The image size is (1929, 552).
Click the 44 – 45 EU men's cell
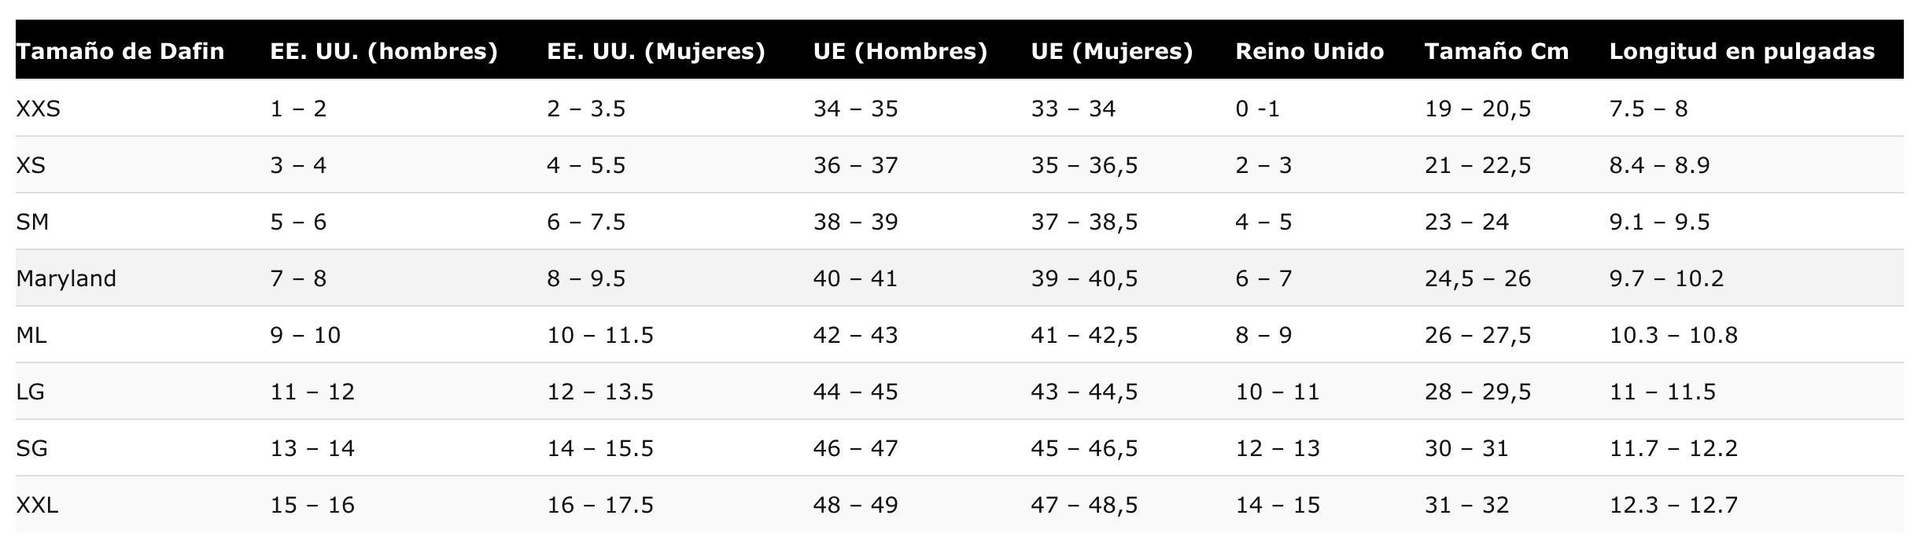855,392
